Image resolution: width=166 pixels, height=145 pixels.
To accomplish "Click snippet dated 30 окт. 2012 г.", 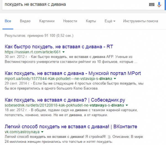I will coord(71,59).
